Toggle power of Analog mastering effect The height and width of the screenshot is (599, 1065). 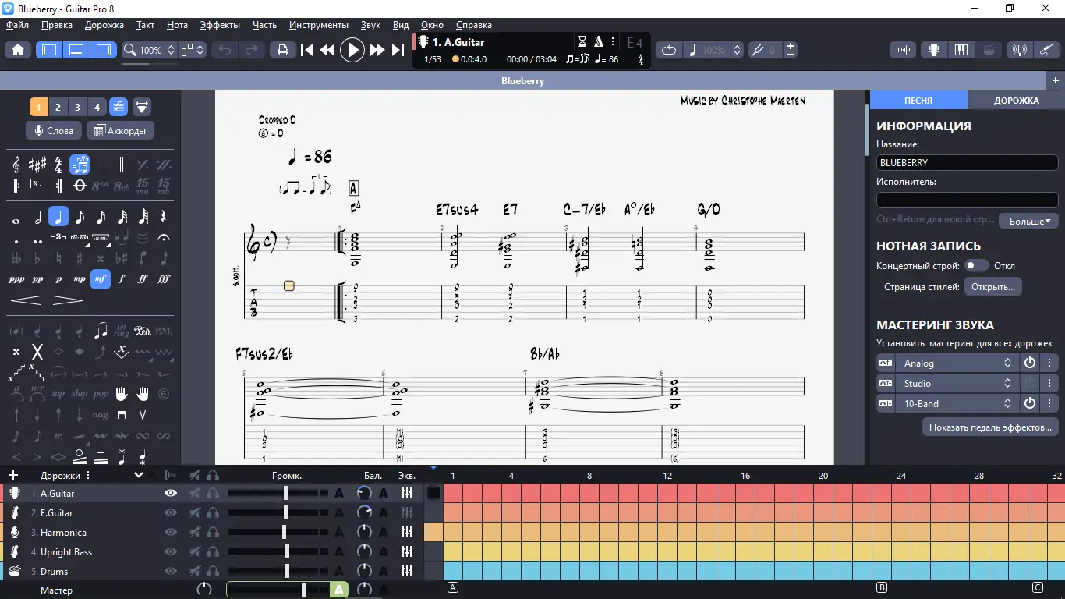1030,363
